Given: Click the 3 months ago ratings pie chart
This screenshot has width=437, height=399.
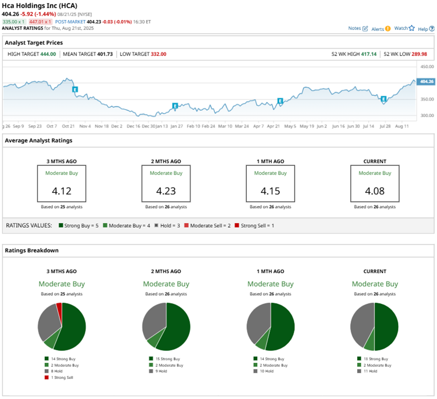Looking at the screenshot, I should coord(61,326).
